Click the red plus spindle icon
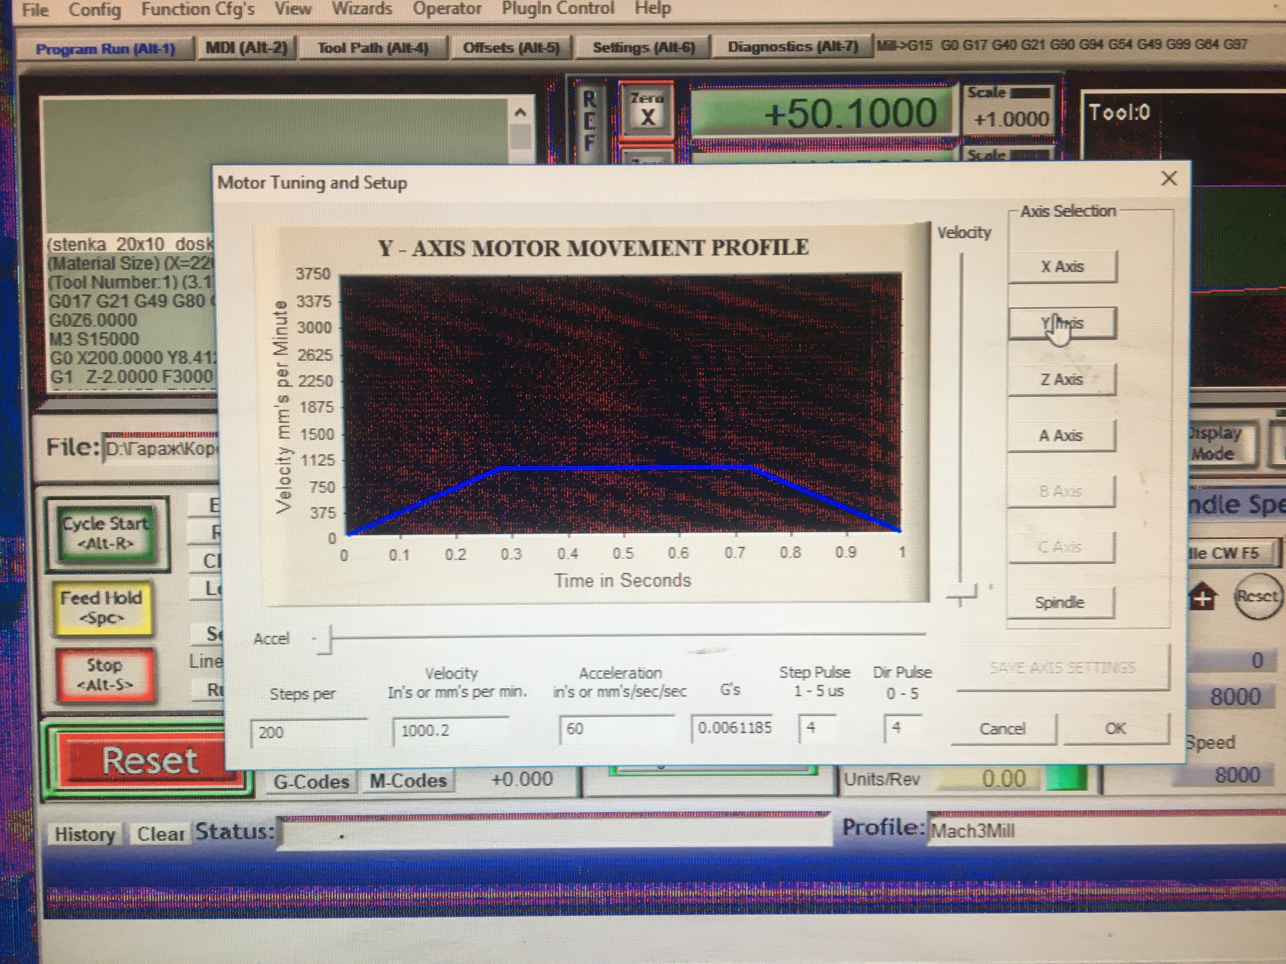This screenshot has width=1286, height=964. tap(1203, 597)
